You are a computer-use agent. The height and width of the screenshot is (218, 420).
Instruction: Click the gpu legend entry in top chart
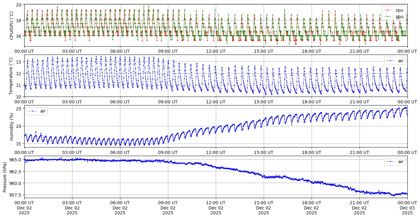coord(399,16)
